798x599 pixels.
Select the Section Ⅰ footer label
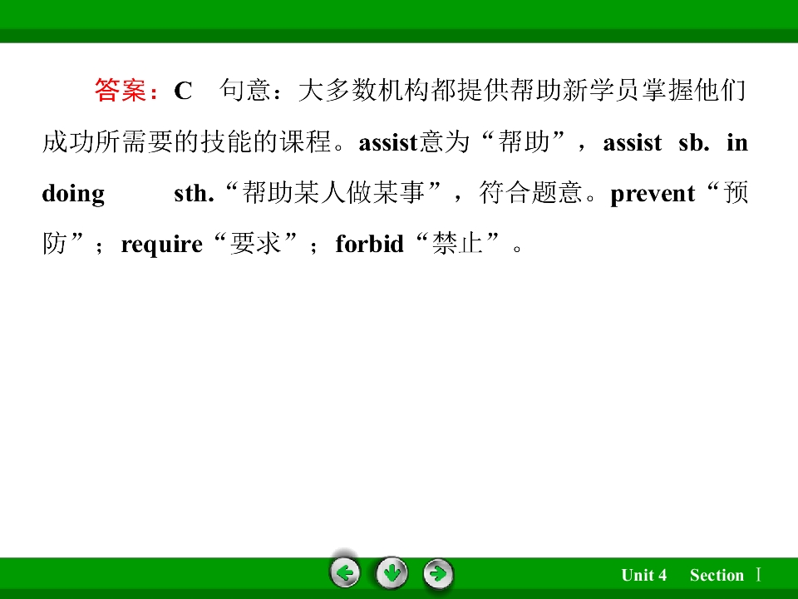pos(726,575)
